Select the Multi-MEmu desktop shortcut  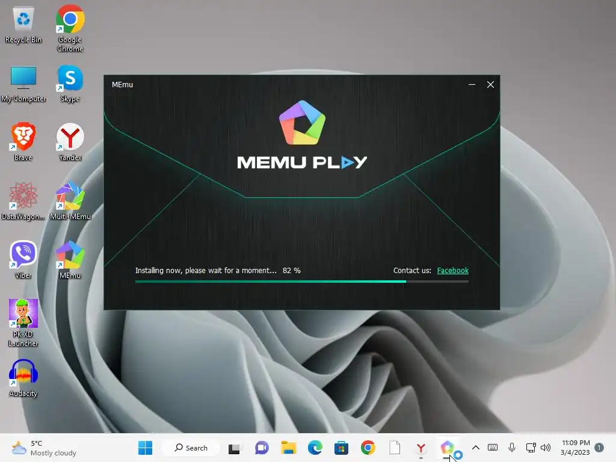tap(70, 201)
